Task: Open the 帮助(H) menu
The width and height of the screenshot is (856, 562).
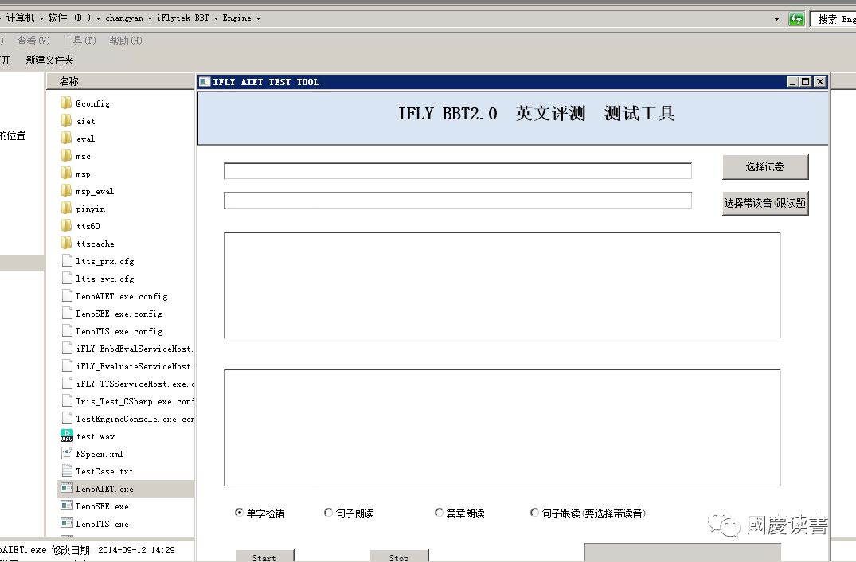Action: click(126, 41)
